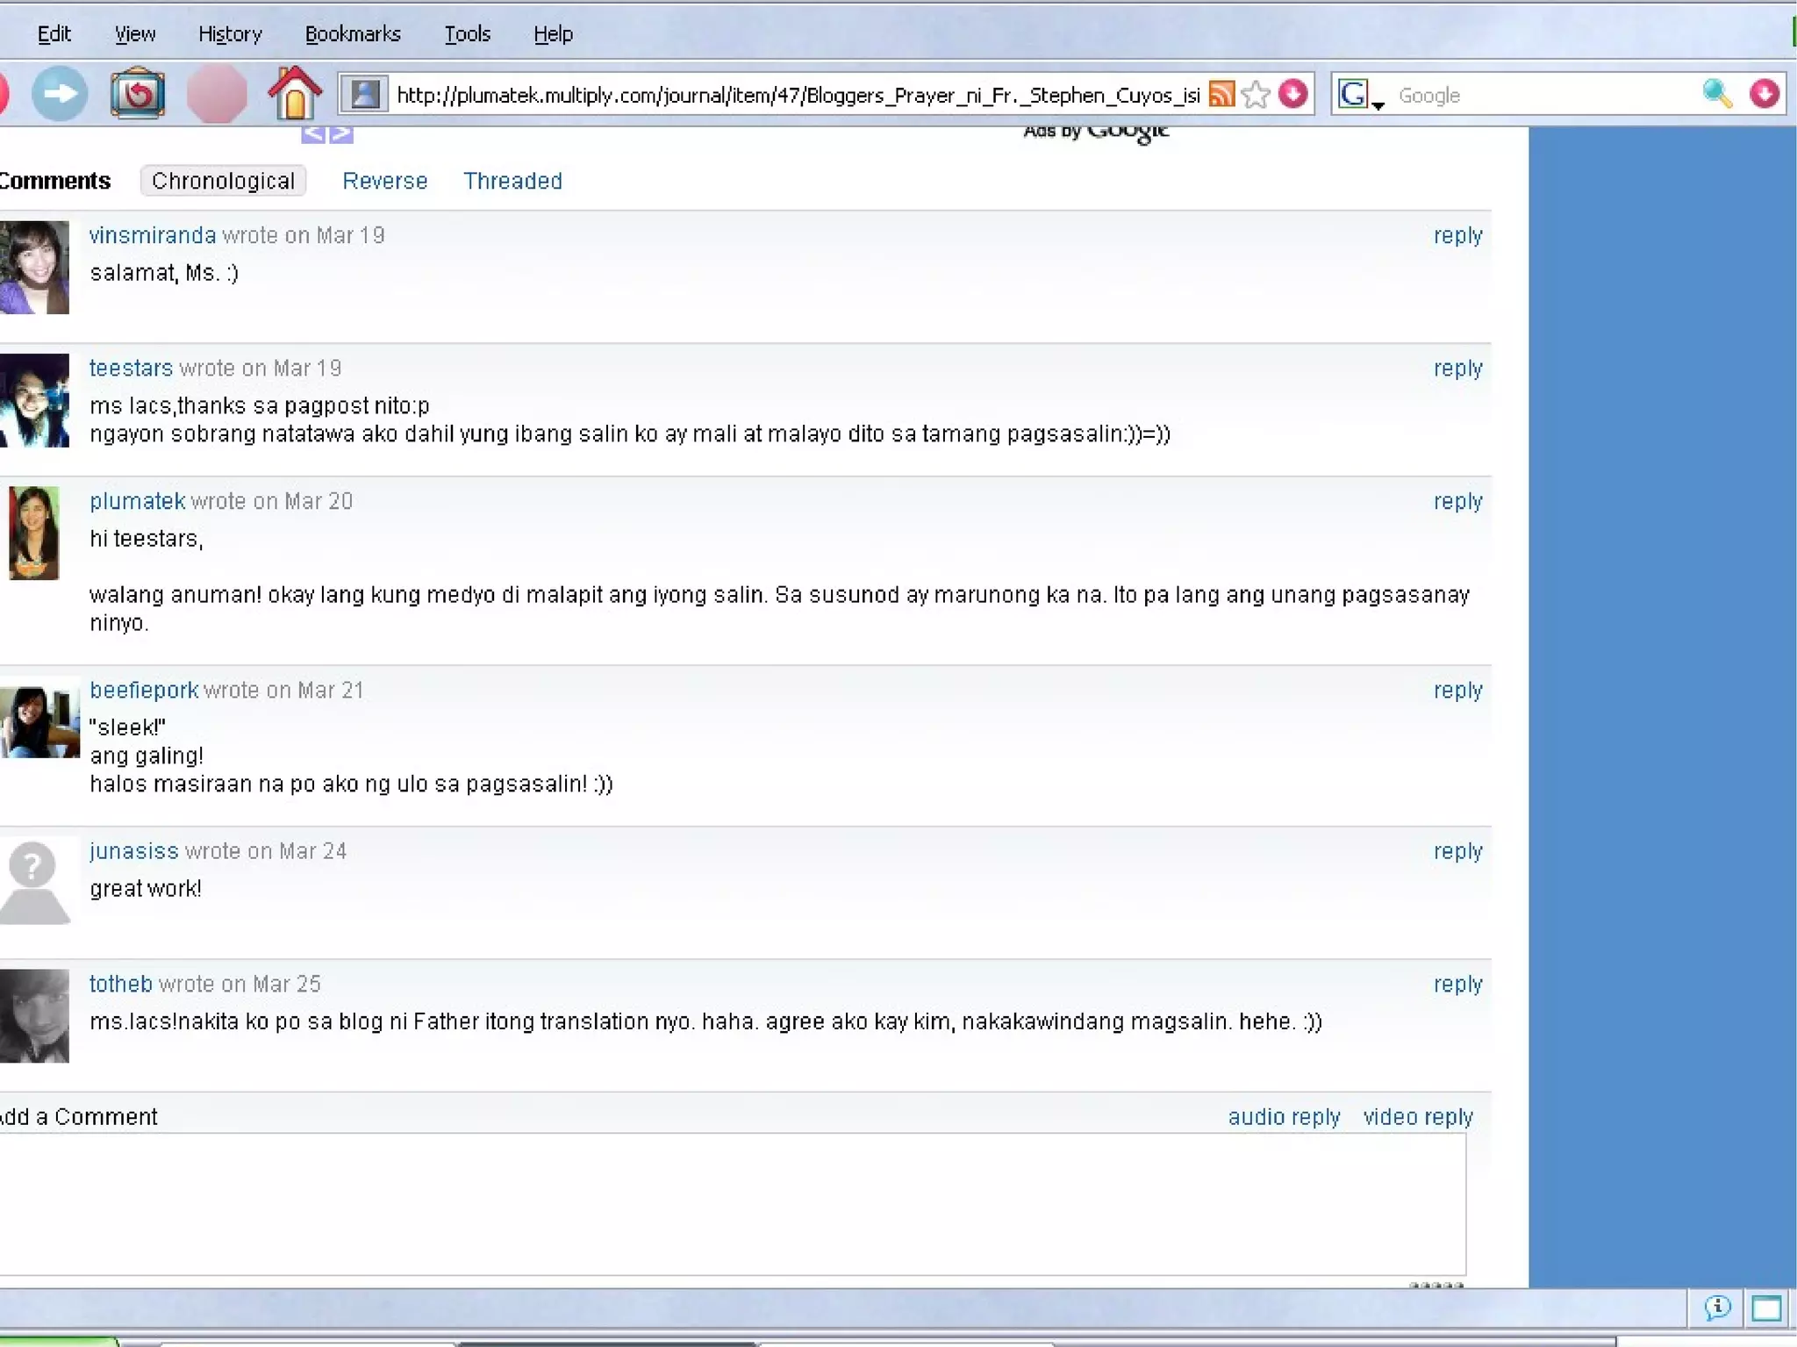Open the Bookmarks menu

click(x=353, y=34)
